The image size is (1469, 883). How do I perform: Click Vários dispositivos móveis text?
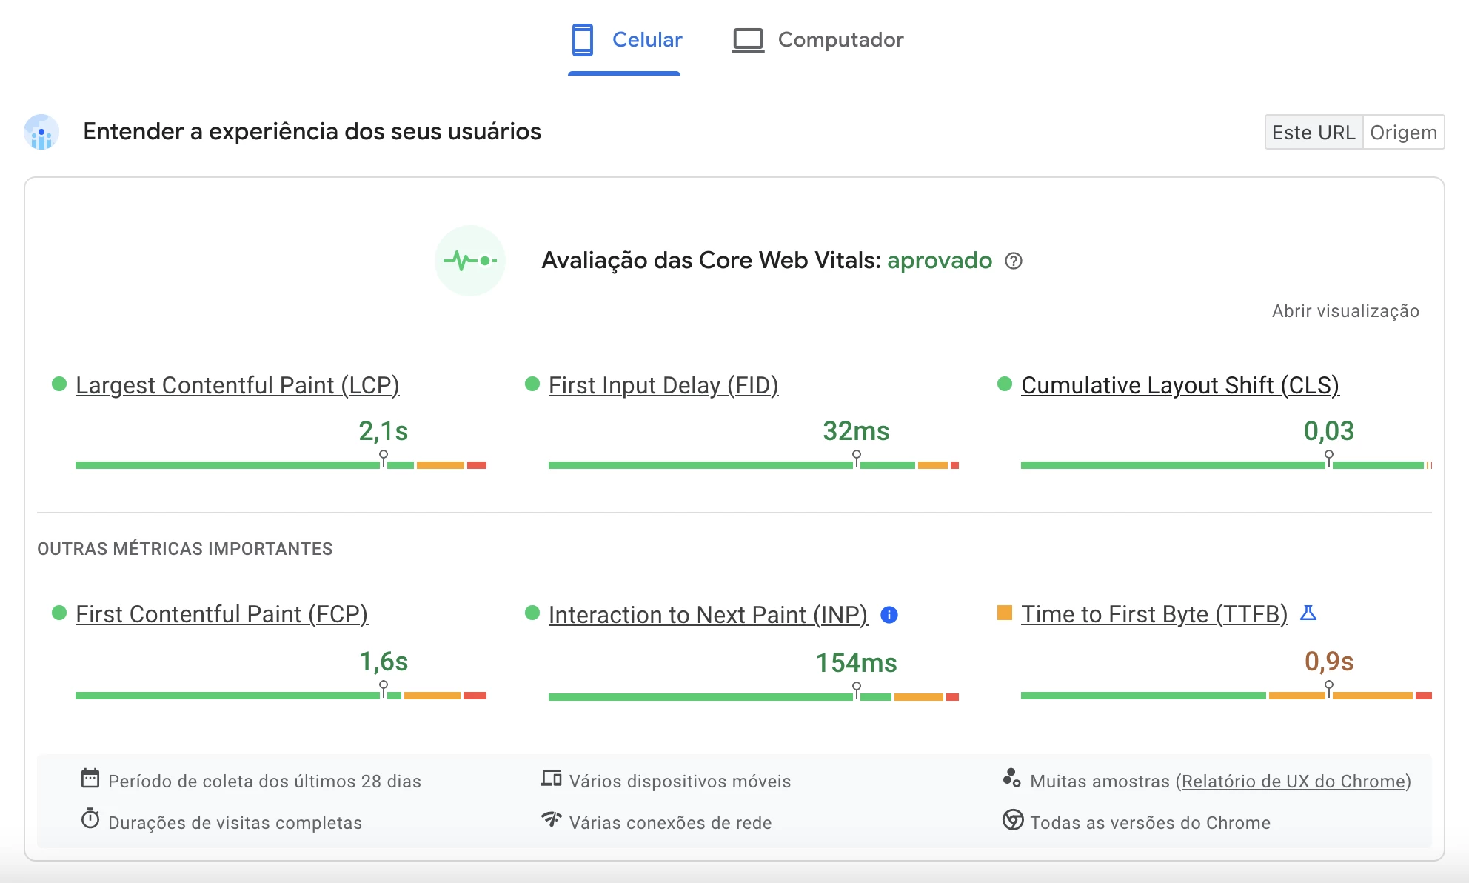pos(680,782)
